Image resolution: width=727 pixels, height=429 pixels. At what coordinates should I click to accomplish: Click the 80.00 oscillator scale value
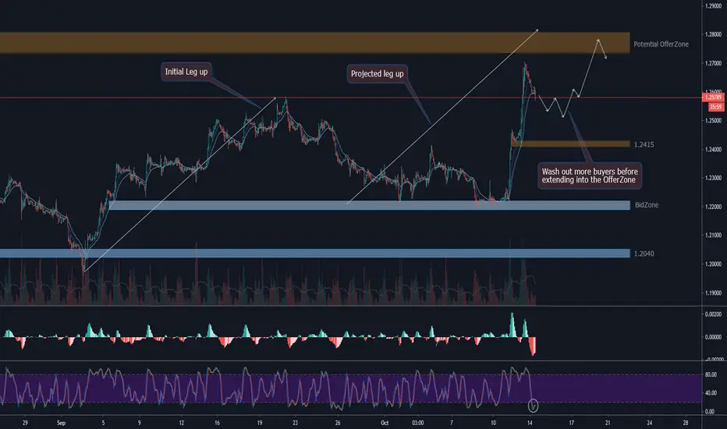click(711, 374)
